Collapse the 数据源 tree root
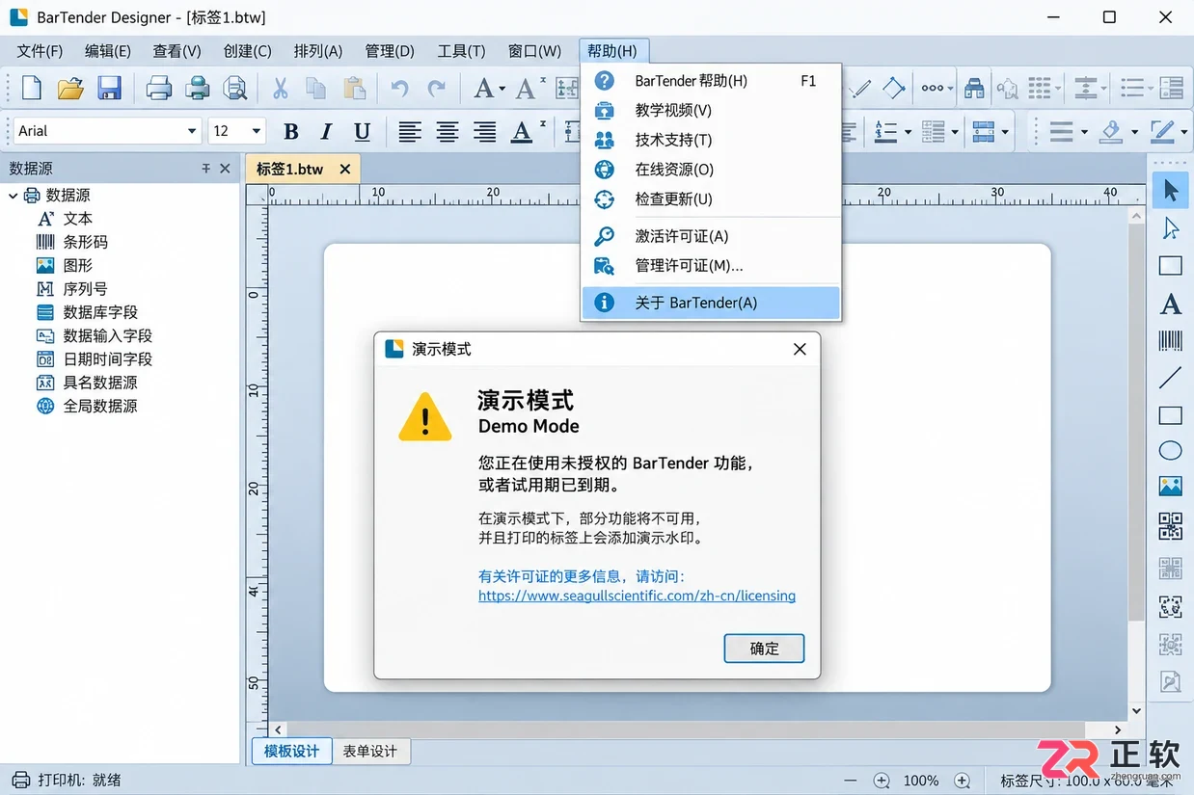Viewport: 1194px width, 795px height. point(13,196)
